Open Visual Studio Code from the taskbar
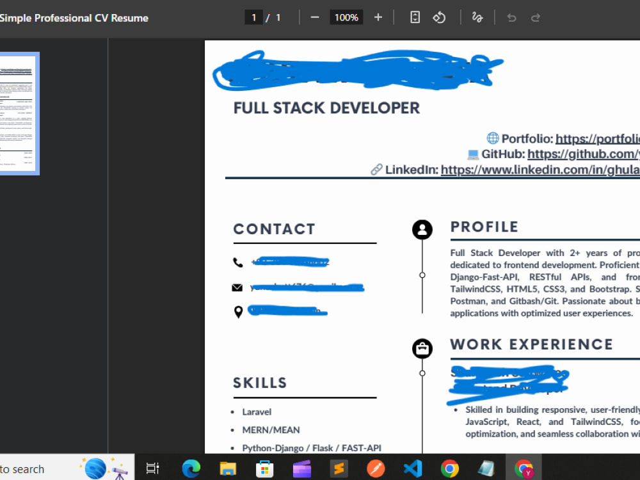Screen dimensions: 640x480 413,468
